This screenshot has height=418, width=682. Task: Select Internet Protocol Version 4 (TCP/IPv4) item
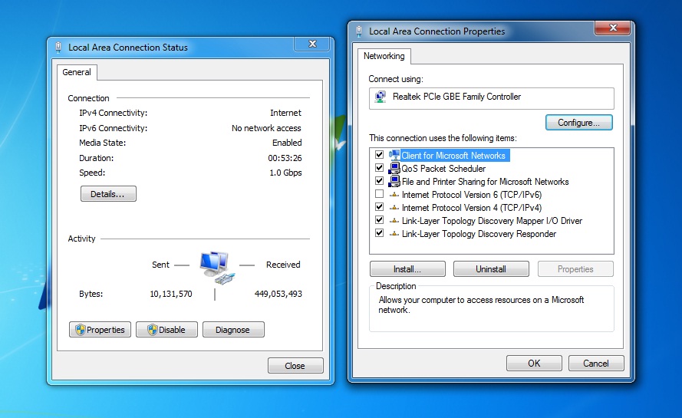472,208
